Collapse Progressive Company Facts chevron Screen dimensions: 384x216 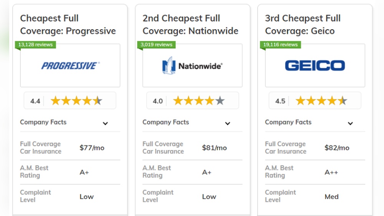point(105,123)
